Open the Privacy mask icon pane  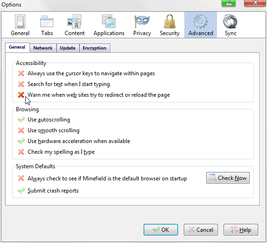[142, 25]
